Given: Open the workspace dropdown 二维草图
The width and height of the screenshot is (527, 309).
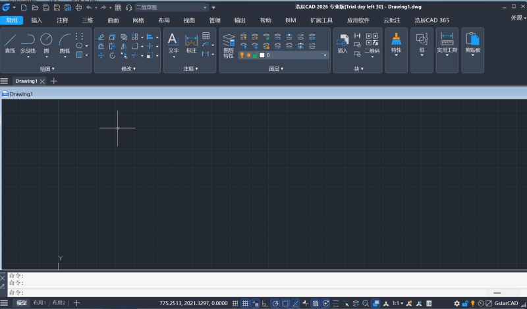Looking at the screenshot, I should tap(171, 7).
